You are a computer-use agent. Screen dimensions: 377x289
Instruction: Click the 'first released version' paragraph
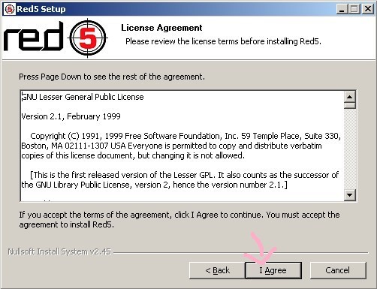(x=180, y=179)
